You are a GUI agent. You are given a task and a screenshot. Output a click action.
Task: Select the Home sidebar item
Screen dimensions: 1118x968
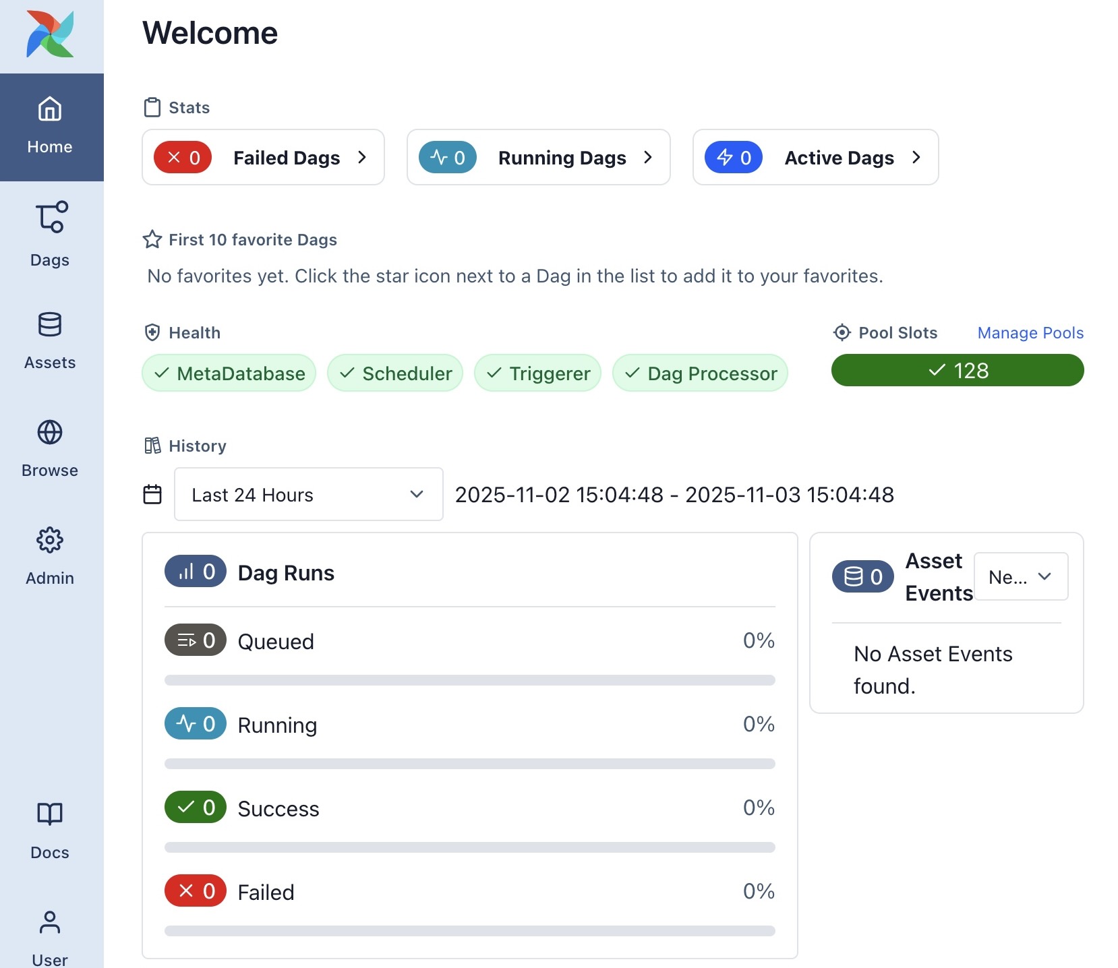coord(50,126)
